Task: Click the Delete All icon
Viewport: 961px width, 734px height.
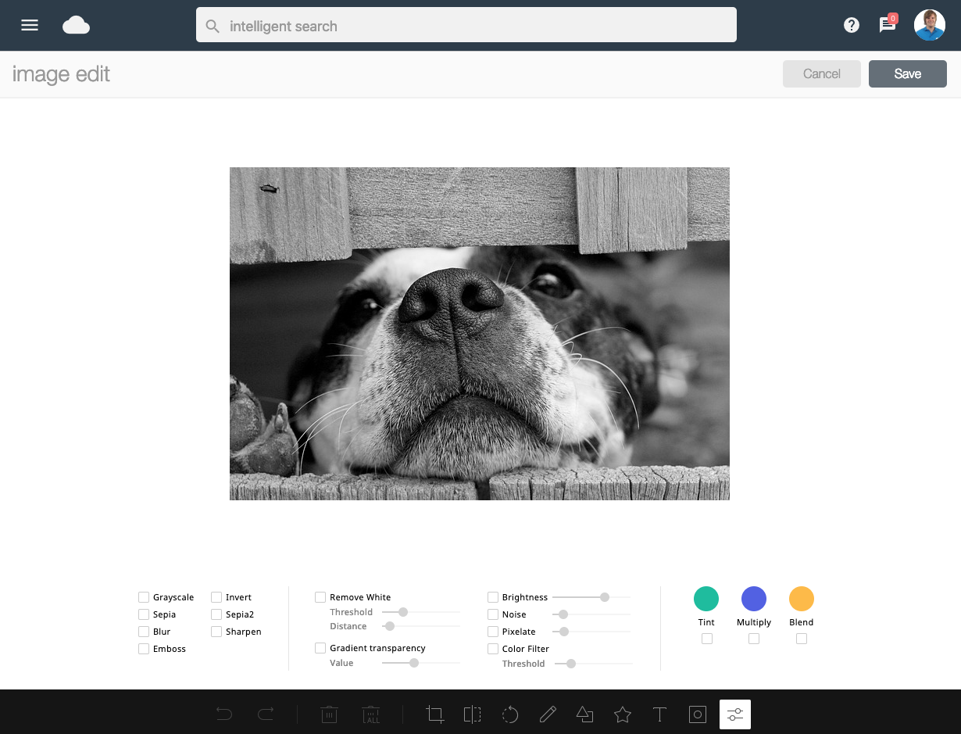Action: (x=370, y=714)
